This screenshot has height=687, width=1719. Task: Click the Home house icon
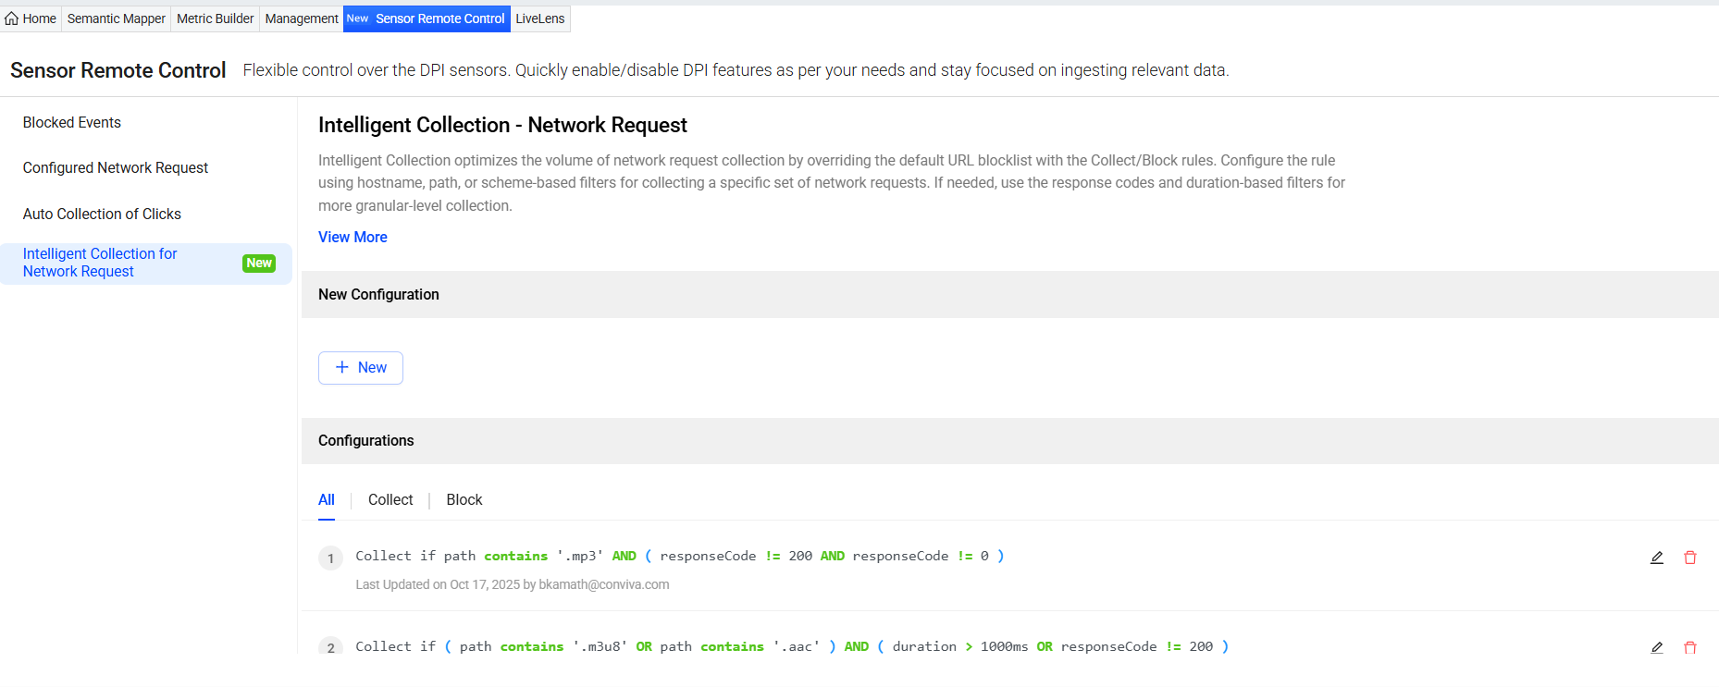pos(12,18)
